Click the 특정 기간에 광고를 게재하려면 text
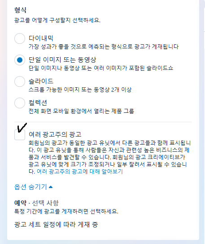Image resolution: width=205 pixels, height=244 pixels. click(x=66, y=211)
